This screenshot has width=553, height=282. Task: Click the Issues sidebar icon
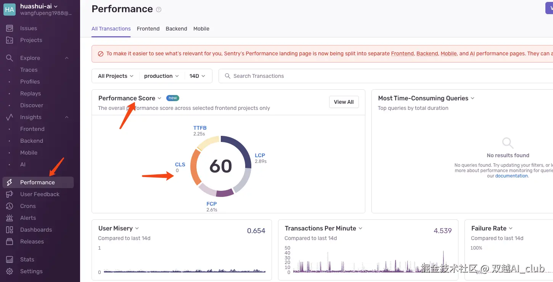click(10, 28)
